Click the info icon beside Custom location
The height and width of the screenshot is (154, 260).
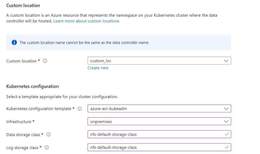click(45, 61)
